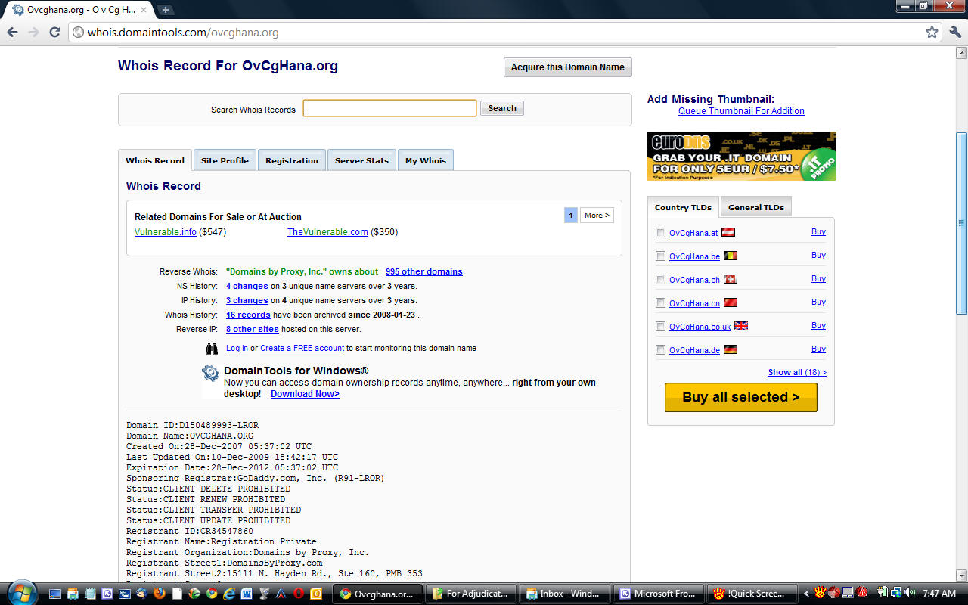Launch Google Chrome from quick launch icons
Viewport: 968px width, 605px height.
(212, 594)
